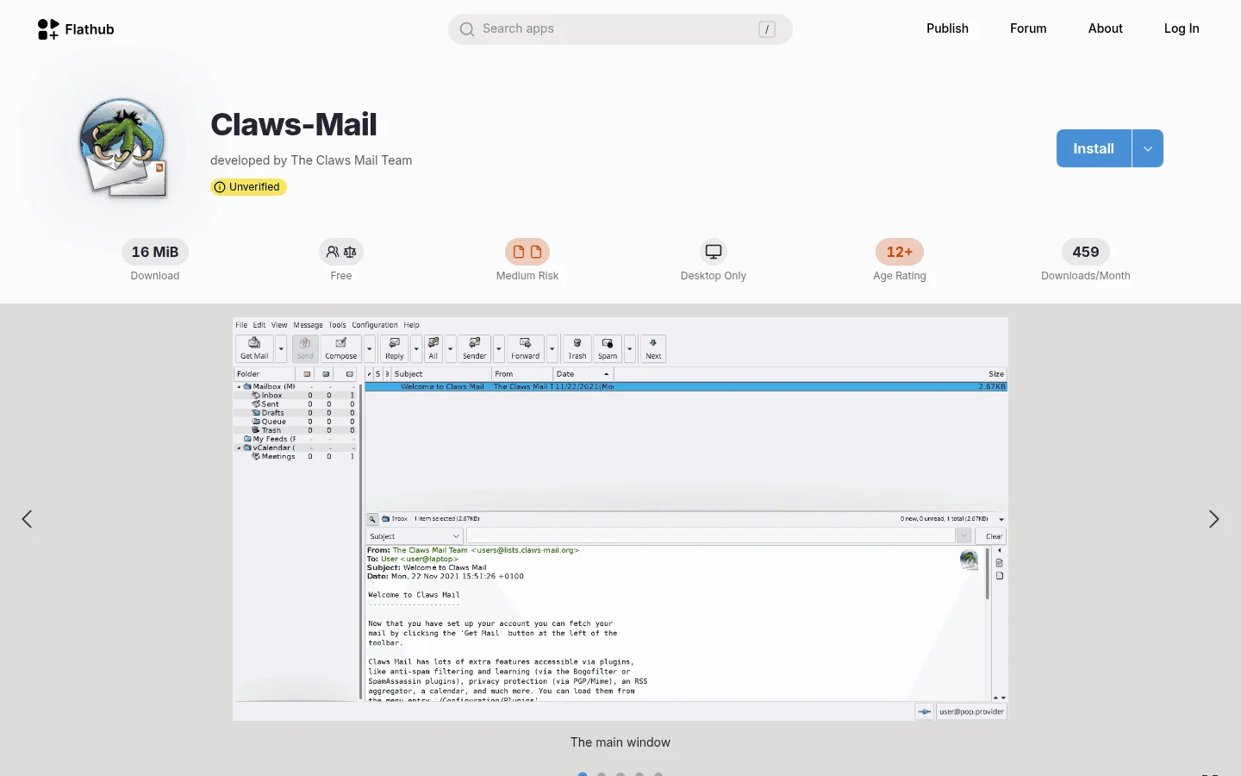Open the About page

pyautogui.click(x=1105, y=28)
